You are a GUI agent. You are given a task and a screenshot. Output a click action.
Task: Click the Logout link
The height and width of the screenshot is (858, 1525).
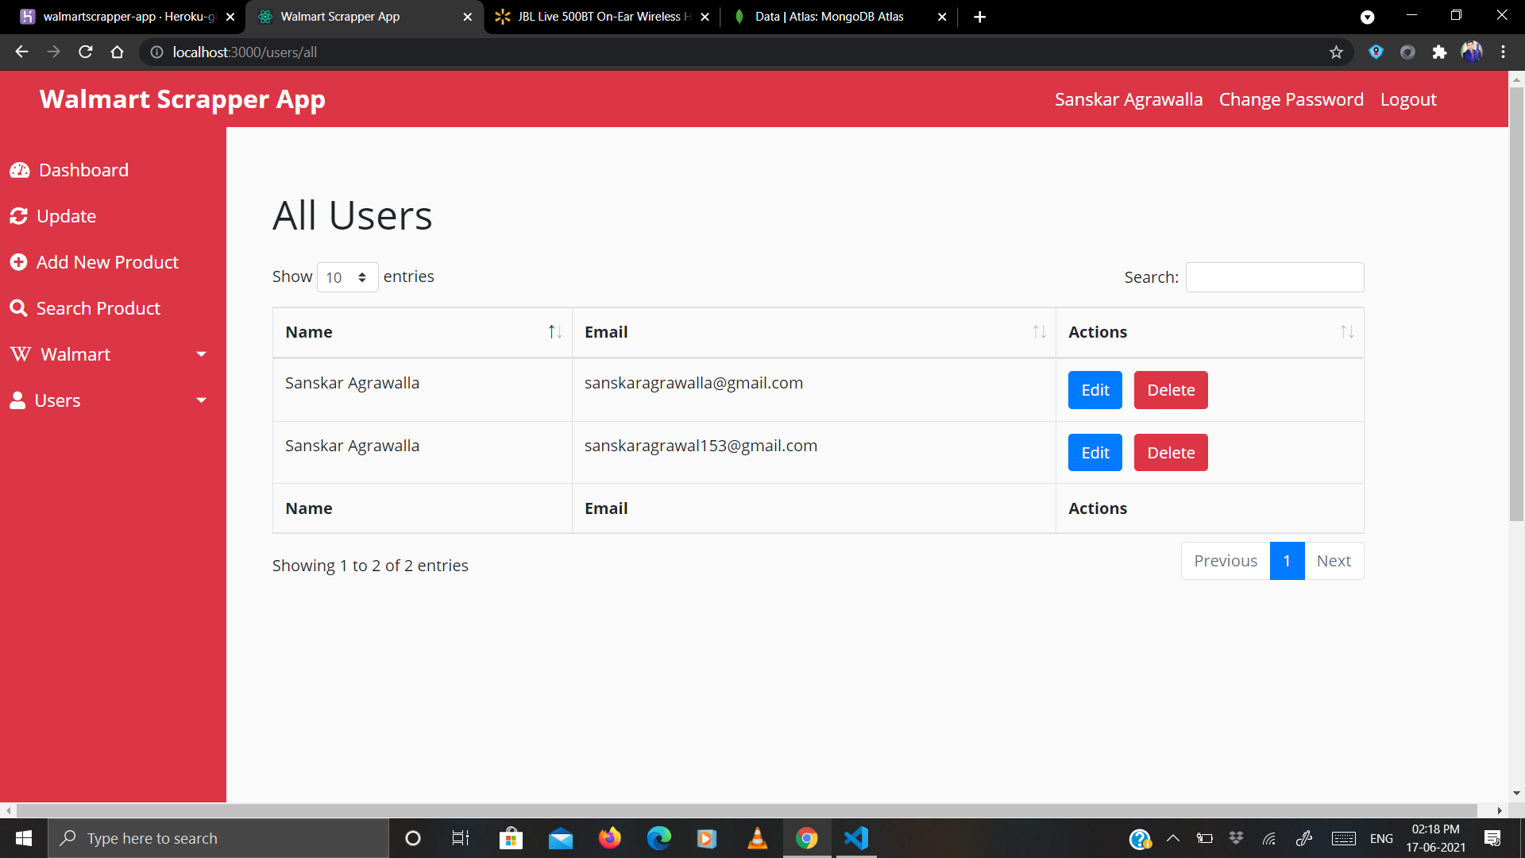(1407, 99)
